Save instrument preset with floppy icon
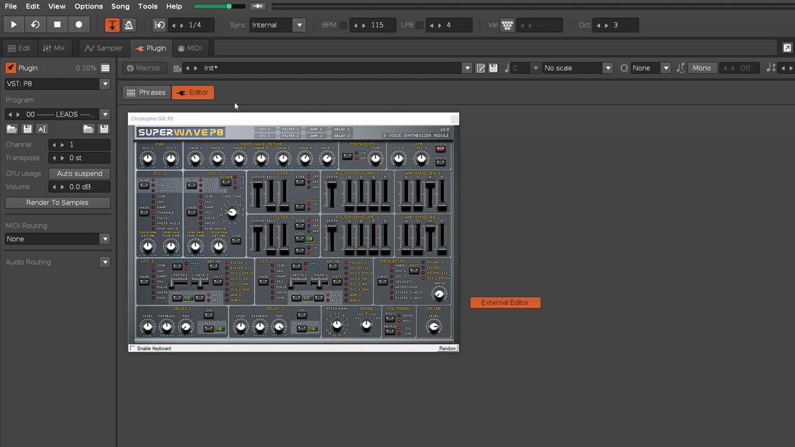This screenshot has height=447, width=795. [x=493, y=68]
